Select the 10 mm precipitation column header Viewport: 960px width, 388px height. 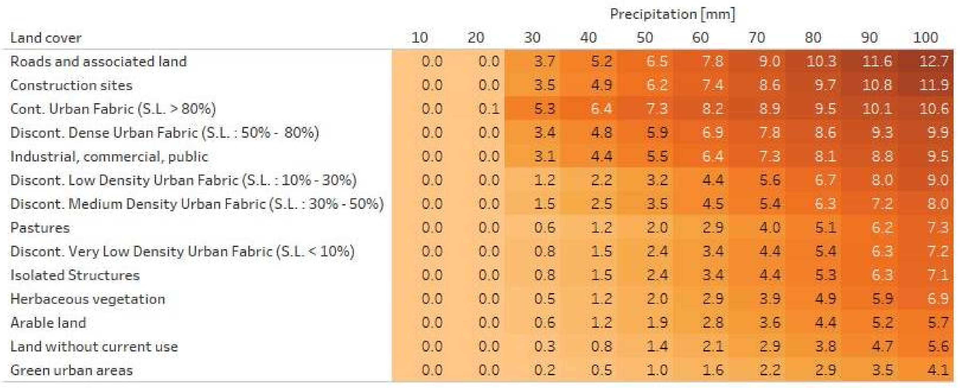pyautogui.click(x=419, y=38)
